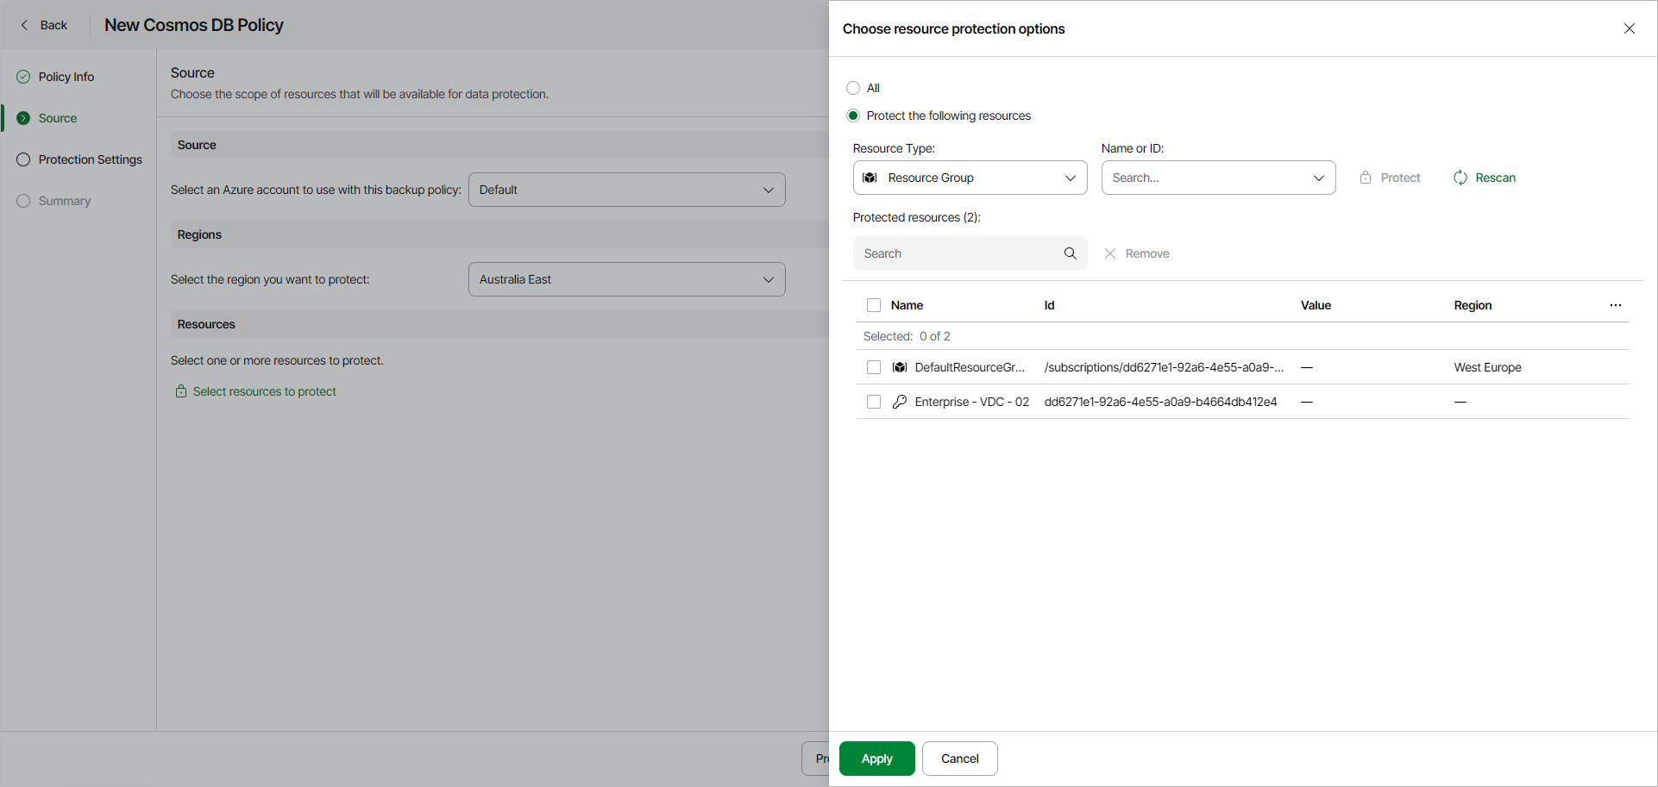Open the table column options ellipsis
The image size is (1658, 787).
[x=1615, y=305]
